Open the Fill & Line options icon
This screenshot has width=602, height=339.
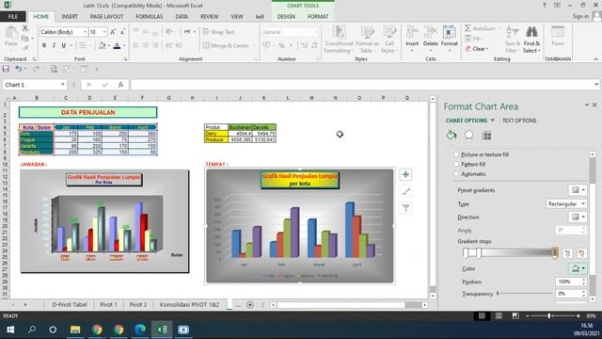[x=451, y=136]
